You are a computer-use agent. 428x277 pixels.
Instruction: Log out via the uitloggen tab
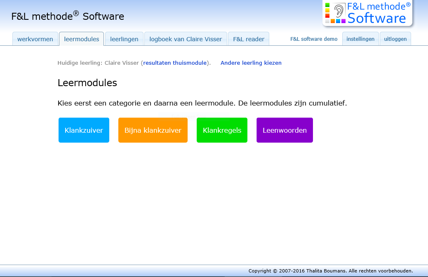click(x=395, y=39)
